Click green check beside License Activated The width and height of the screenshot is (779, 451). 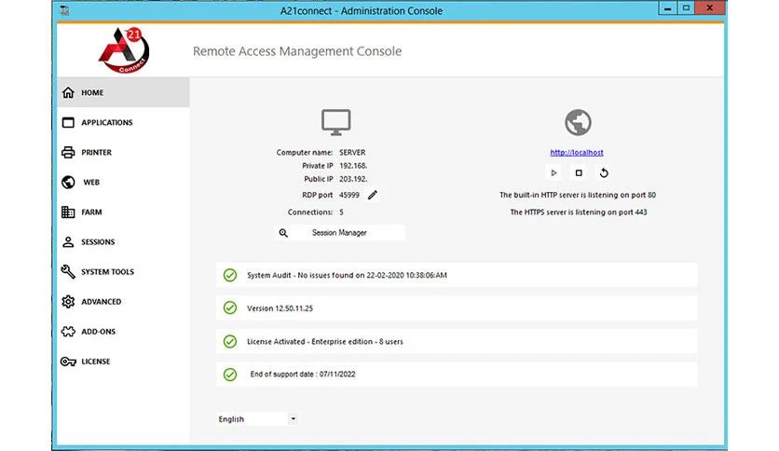(x=230, y=341)
